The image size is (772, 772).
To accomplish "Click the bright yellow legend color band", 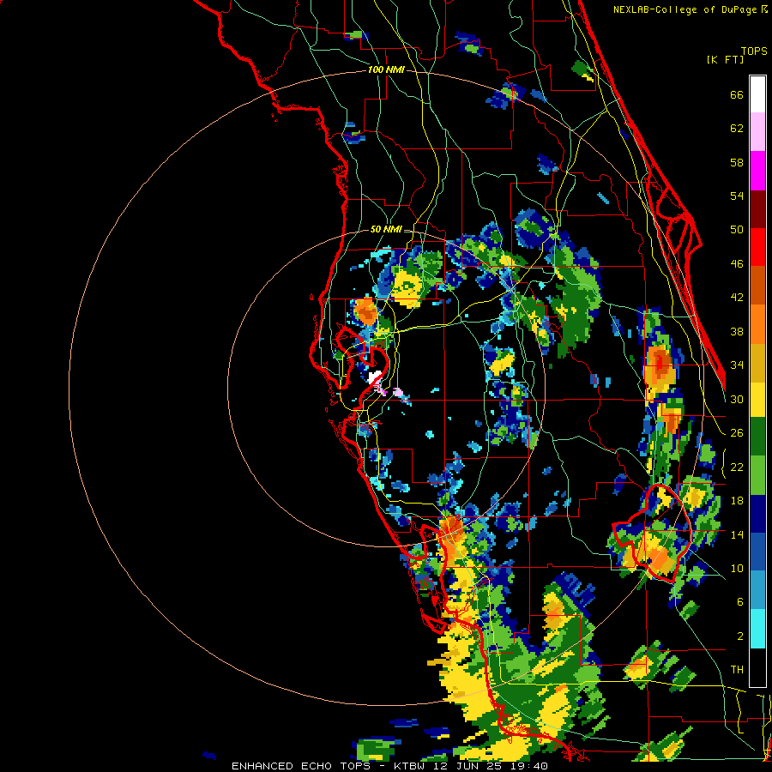I will tap(757, 399).
